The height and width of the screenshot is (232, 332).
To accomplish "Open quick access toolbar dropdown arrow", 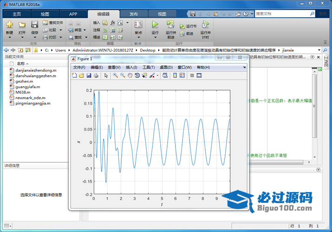I will 252,14.
